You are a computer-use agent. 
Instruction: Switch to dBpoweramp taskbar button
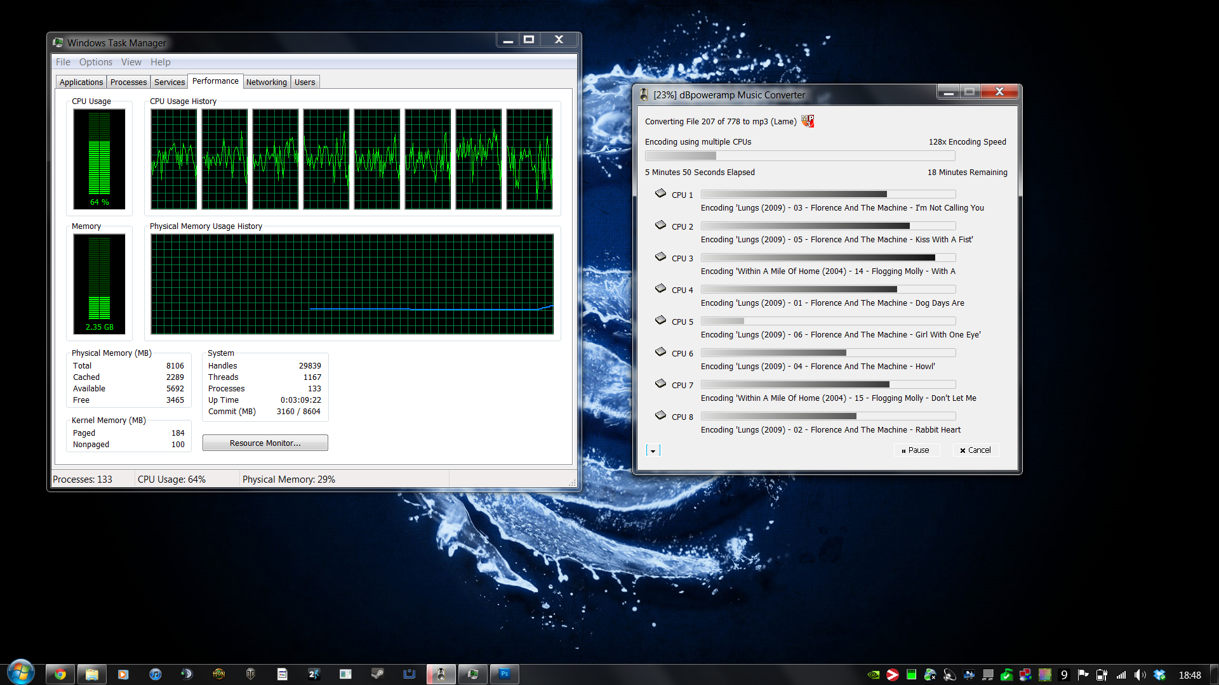441,674
